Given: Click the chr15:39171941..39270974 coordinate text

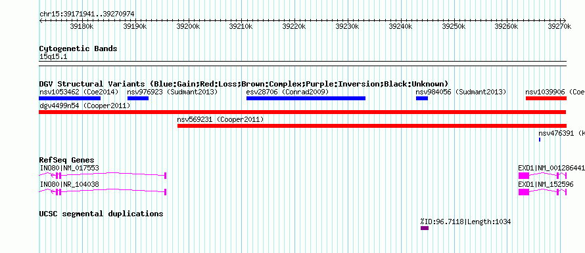Looking at the screenshot, I should pyautogui.click(x=87, y=14).
